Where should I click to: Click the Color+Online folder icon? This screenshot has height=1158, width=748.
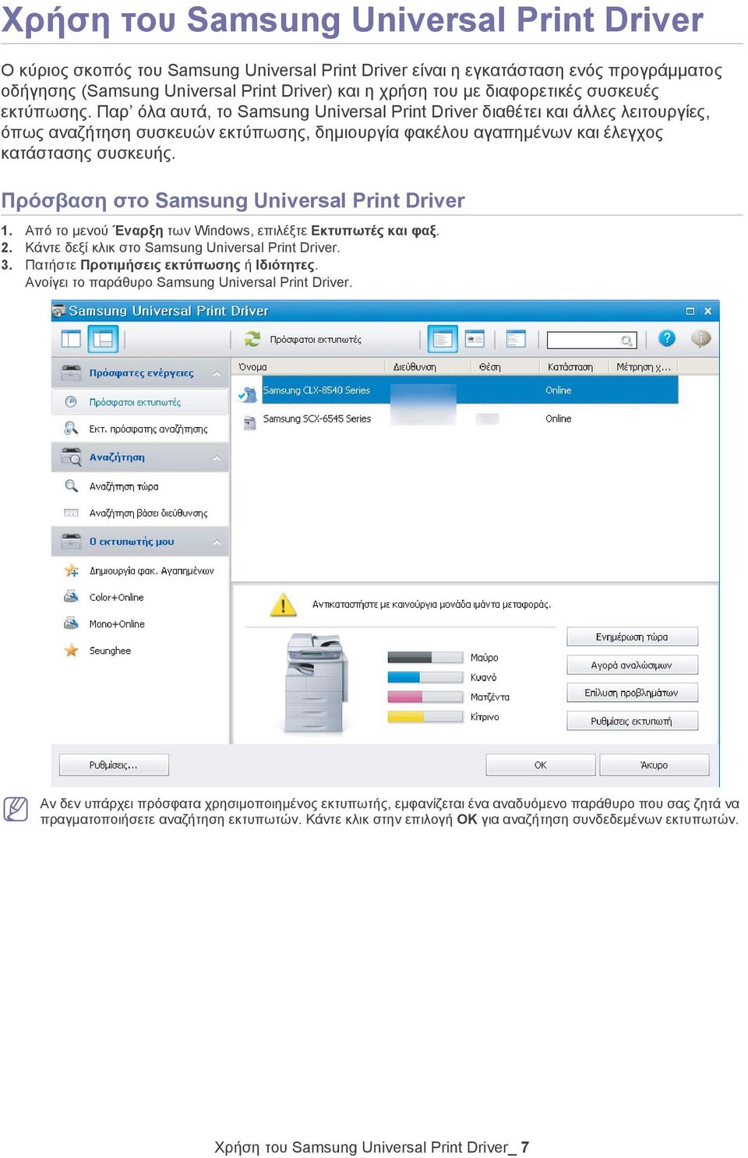point(71,597)
